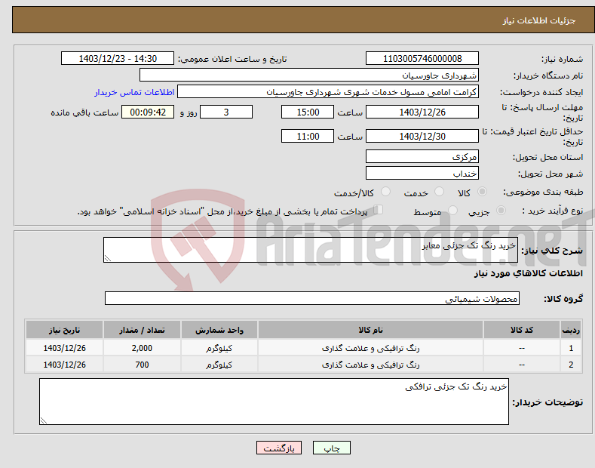This screenshot has width=595, height=468.
Task: Select the خدمت radio button
Action: click(x=439, y=192)
